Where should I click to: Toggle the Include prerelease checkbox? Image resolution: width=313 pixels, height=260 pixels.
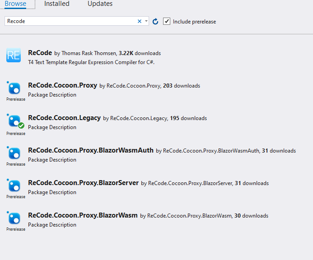click(x=167, y=21)
